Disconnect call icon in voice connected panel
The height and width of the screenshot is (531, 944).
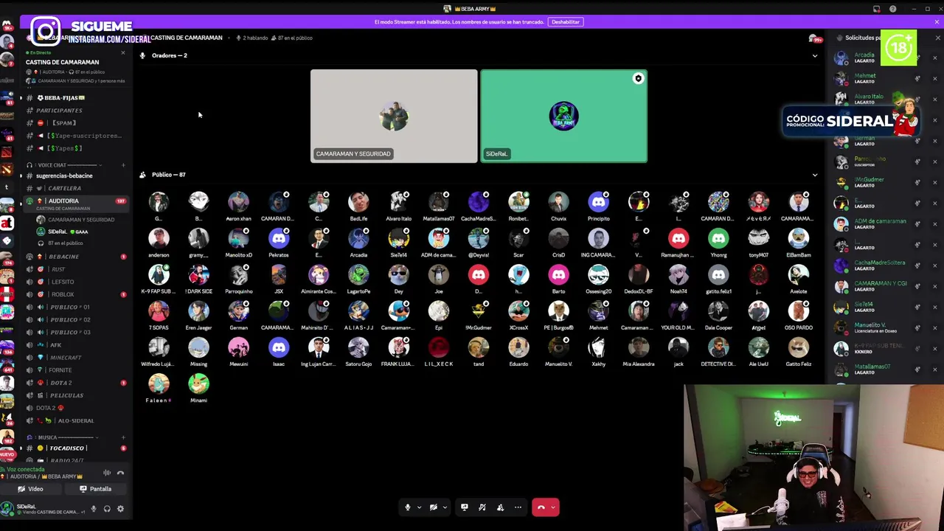point(120,473)
